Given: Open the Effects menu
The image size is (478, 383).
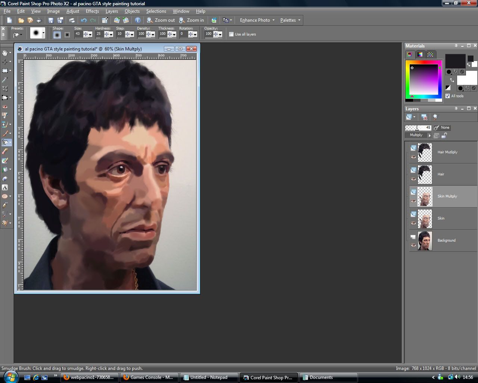Looking at the screenshot, I should [92, 11].
